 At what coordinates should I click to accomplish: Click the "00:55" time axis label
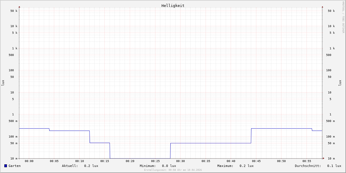pos(307,161)
